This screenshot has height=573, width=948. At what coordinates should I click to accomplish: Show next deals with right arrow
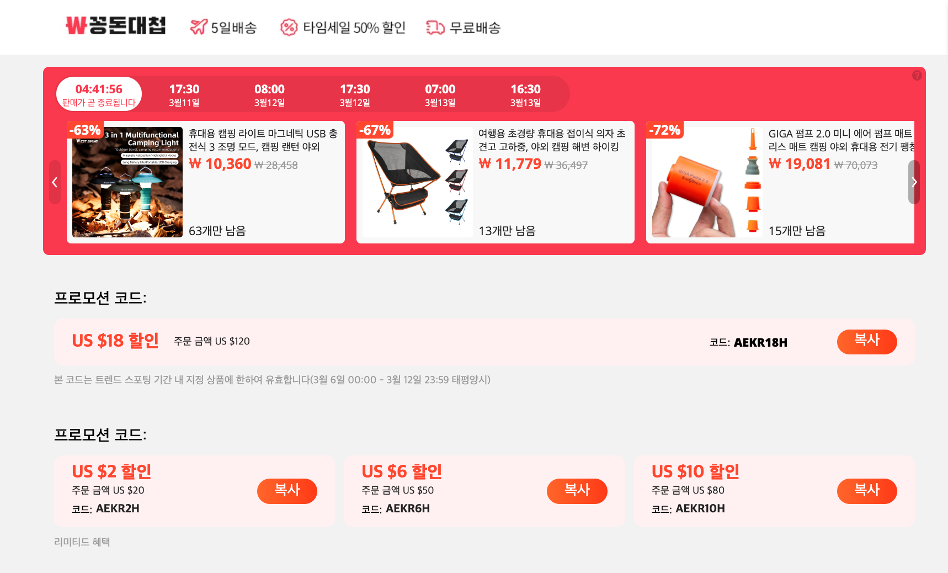click(914, 182)
